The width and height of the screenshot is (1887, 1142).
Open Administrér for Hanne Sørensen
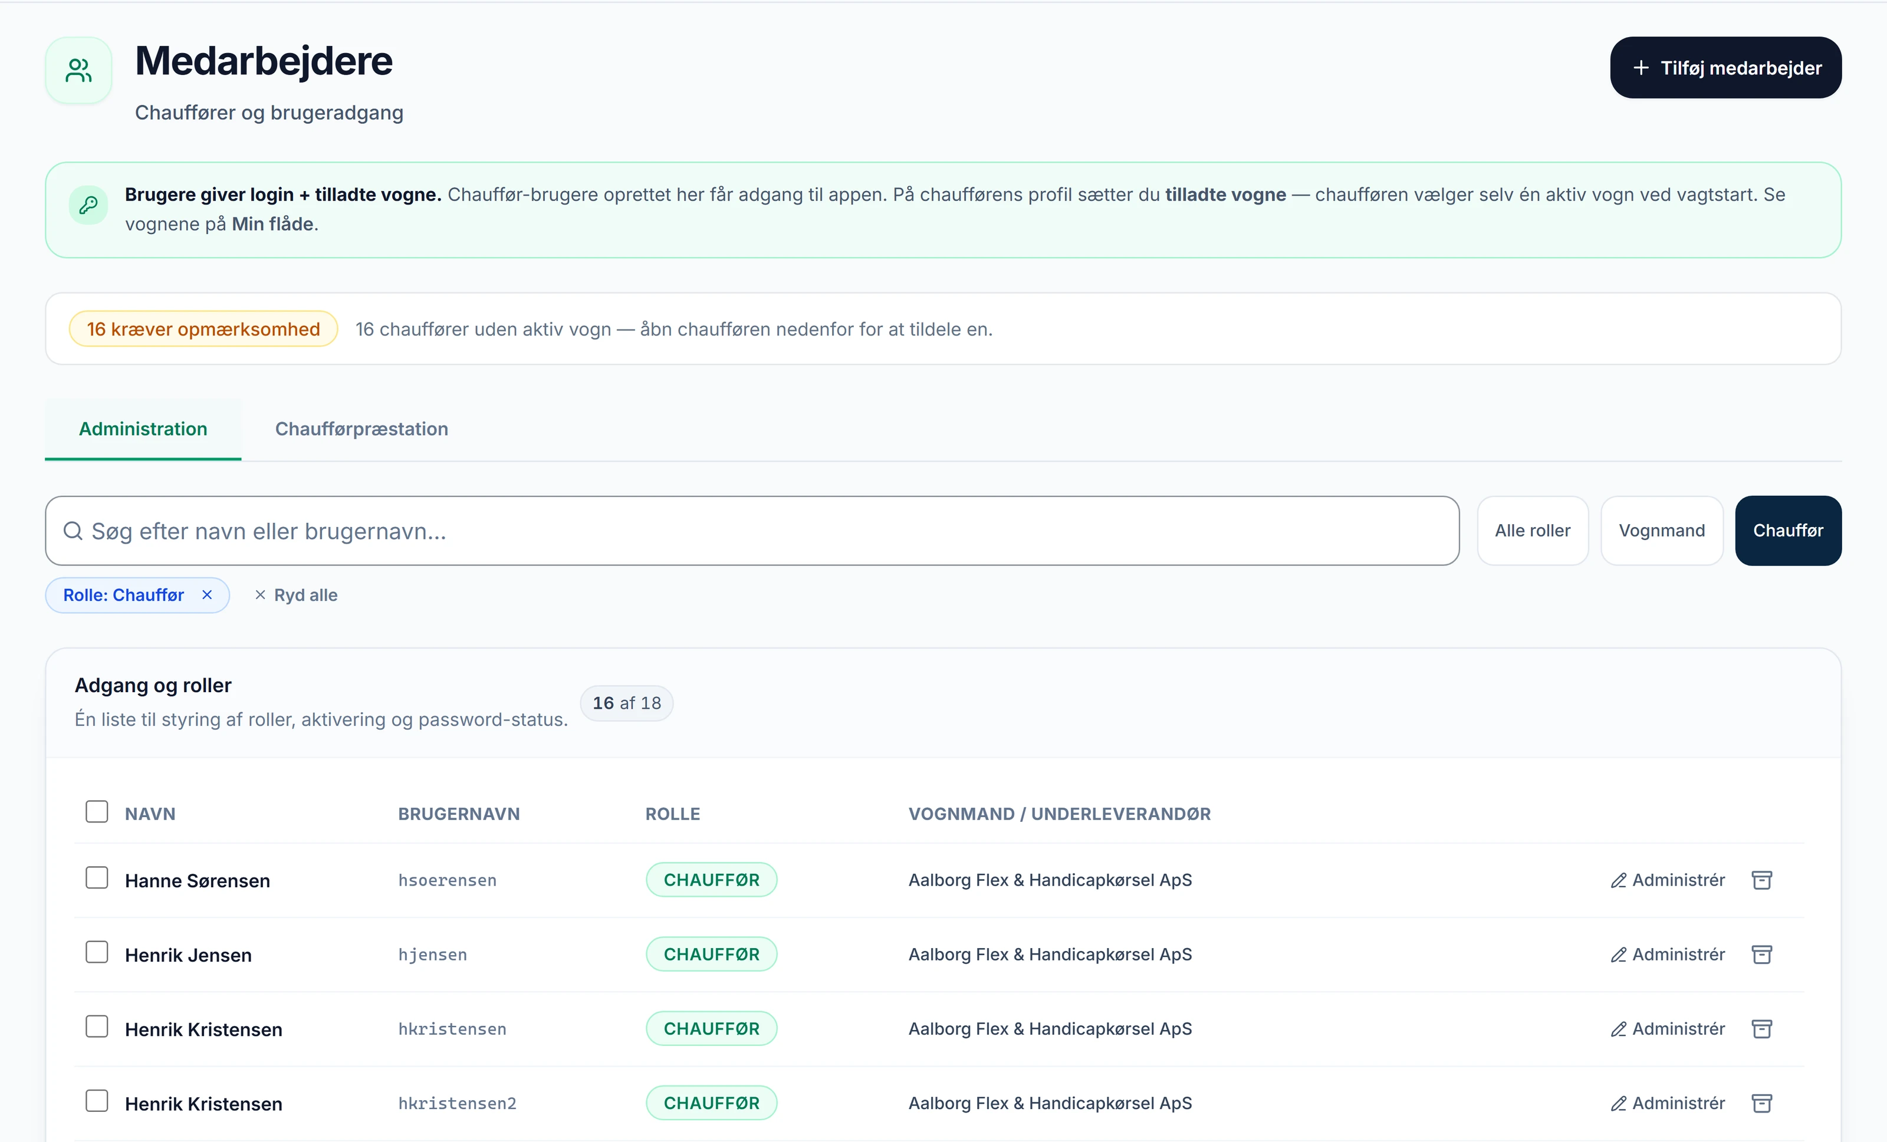(x=1667, y=880)
